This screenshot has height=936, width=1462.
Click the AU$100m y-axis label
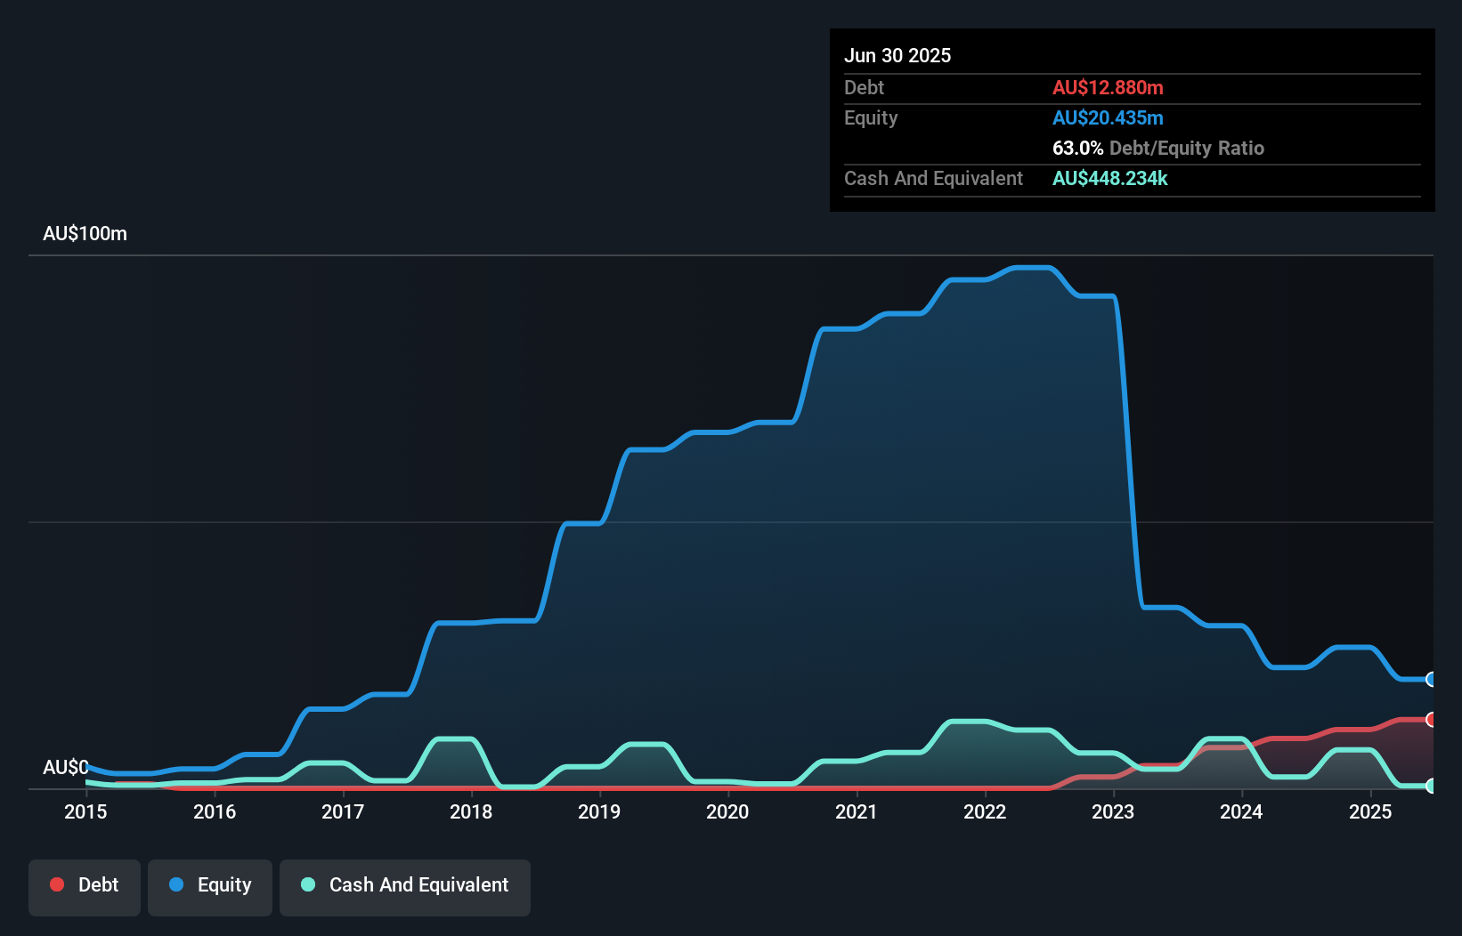coord(85,233)
